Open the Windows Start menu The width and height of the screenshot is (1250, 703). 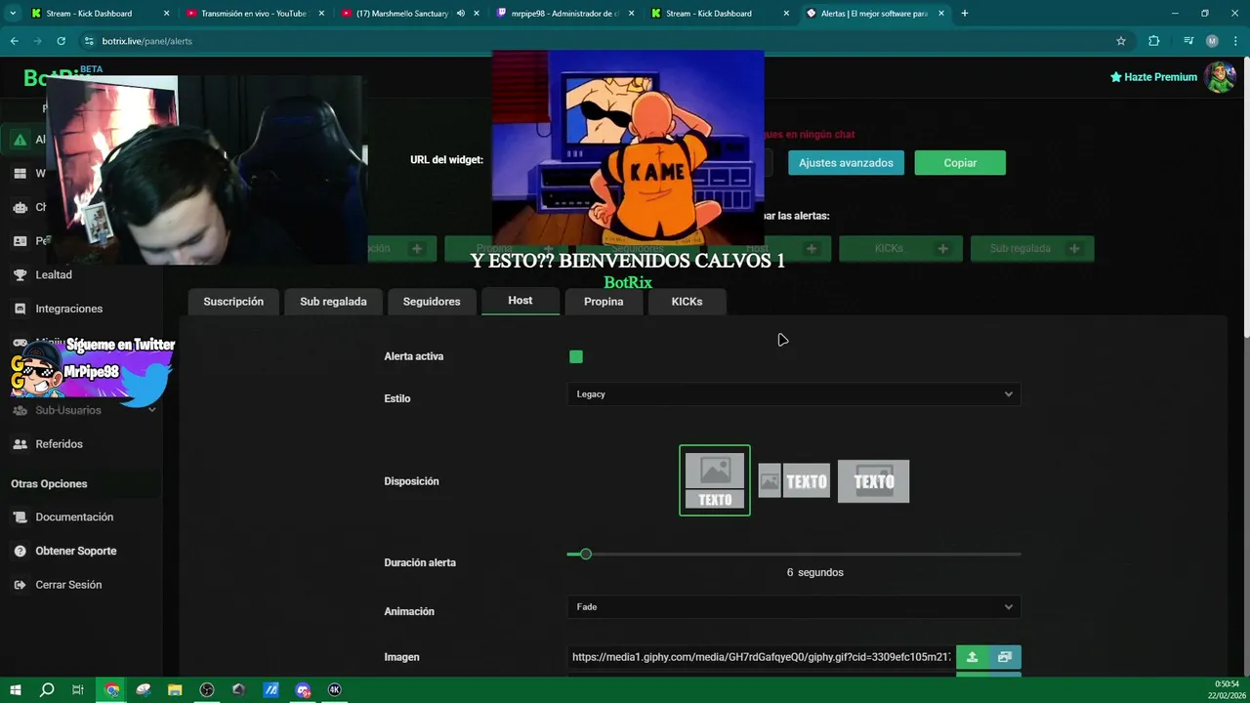tap(16, 690)
